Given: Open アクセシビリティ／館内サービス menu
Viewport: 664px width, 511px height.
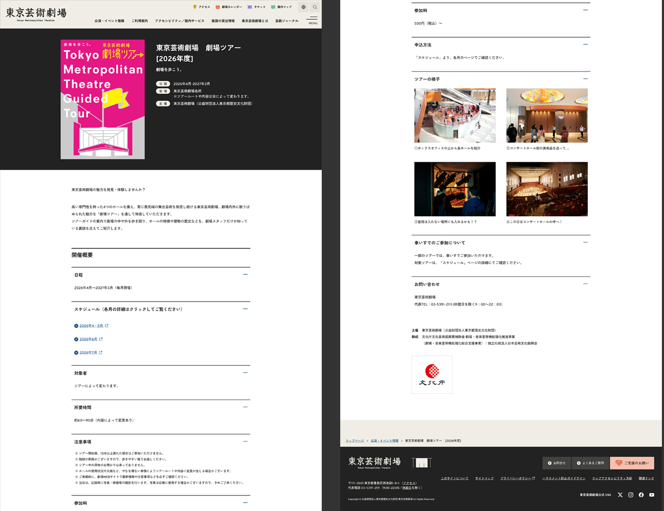Looking at the screenshot, I should (179, 21).
